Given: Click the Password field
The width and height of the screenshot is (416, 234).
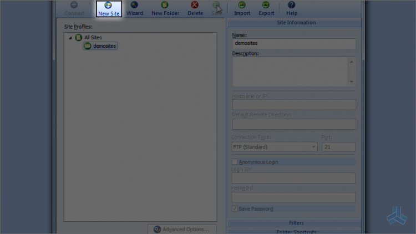Looking at the screenshot, I should click(293, 197).
